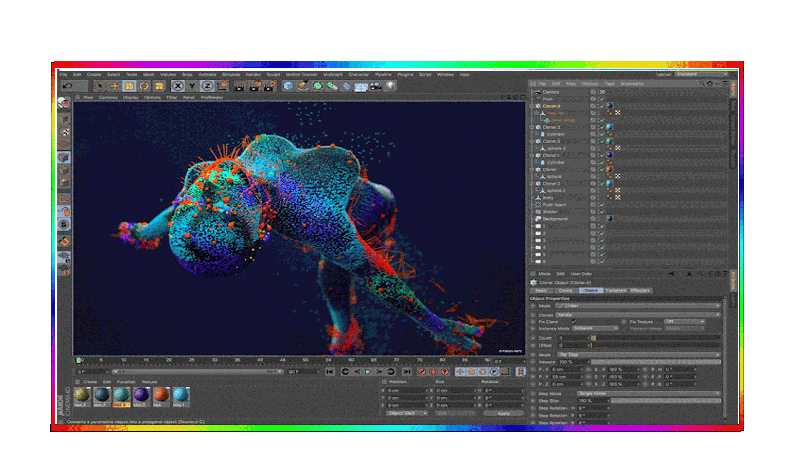Enable the green activation checkmark on Cloner.3
802x451 pixels.
[602, 127]
